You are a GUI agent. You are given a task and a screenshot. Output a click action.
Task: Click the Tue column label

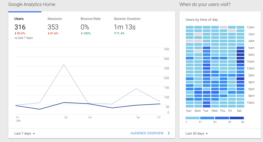click(206, 111)
